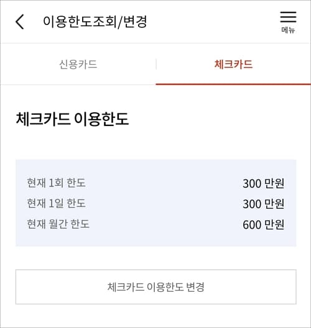
Task: Select the 현재 1회 한도 label
Action: [56, 183]
